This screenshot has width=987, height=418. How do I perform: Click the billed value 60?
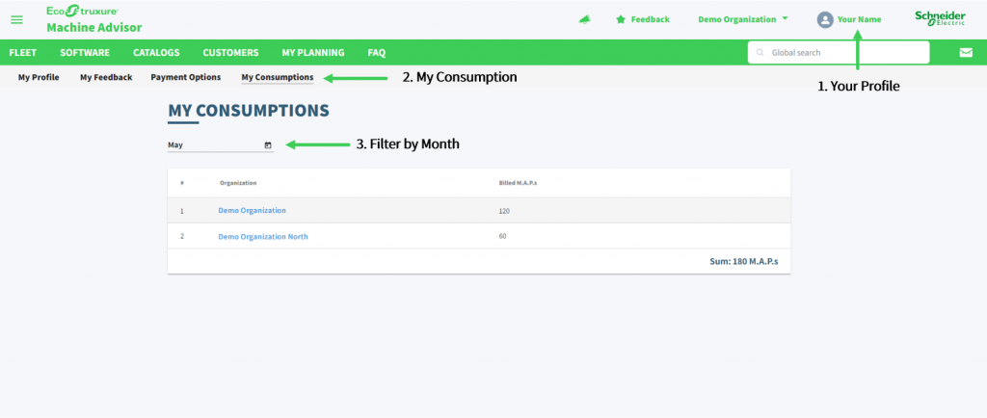pos(502,237)
